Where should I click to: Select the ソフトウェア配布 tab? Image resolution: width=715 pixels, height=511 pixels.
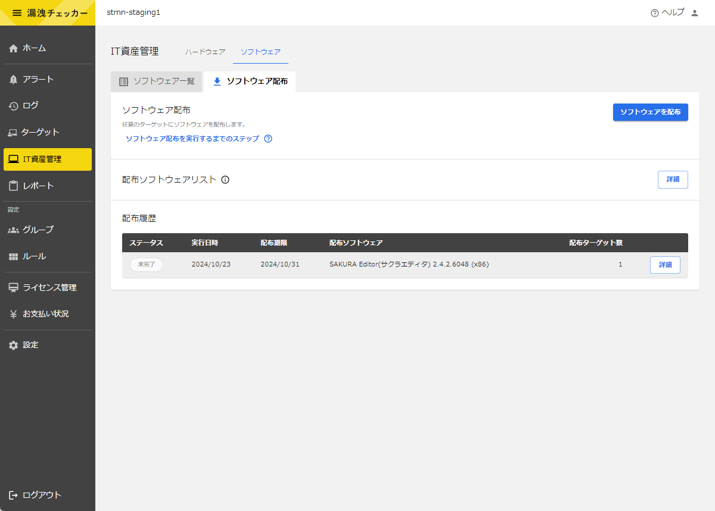tap(250, 81)
